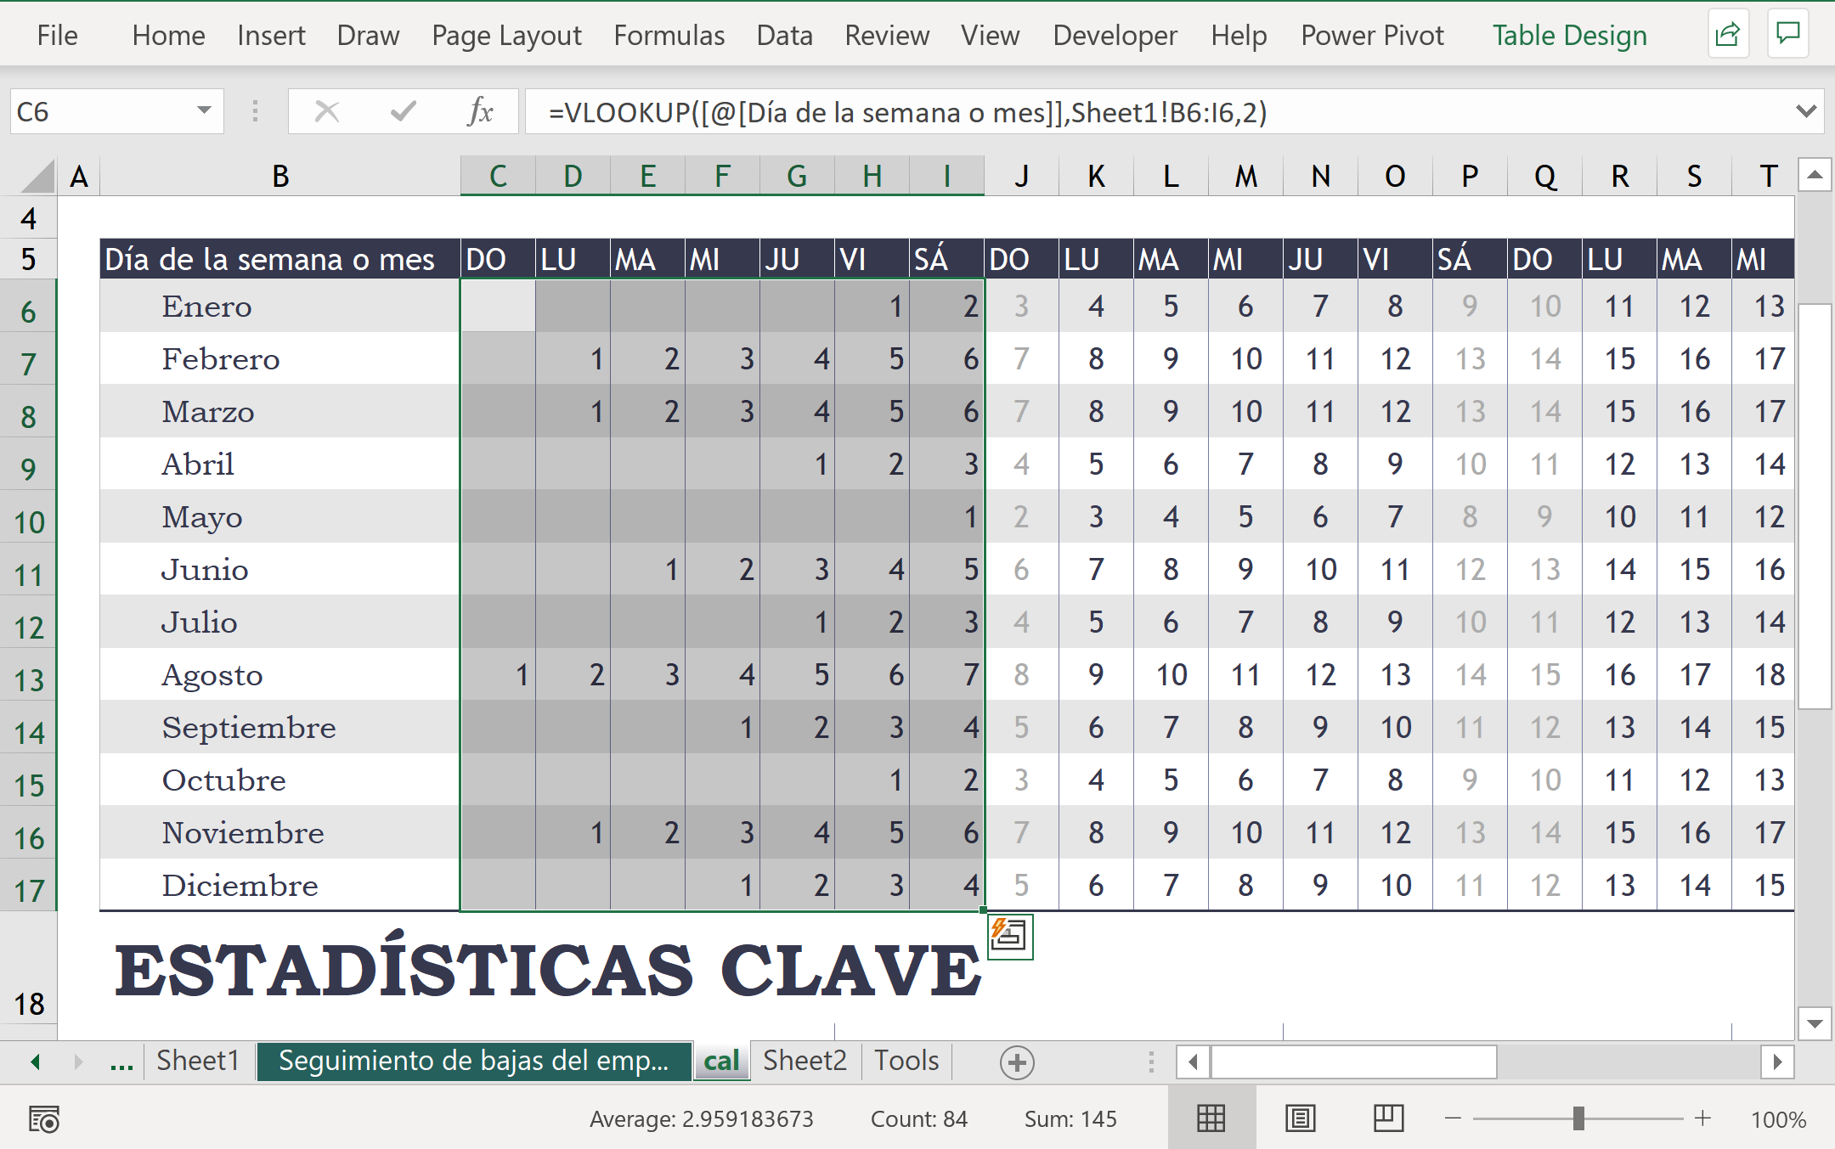Switch to the Sheet2 worksheet tab
The height and width of the screenshot is (1149, 1835).
click(805, 1061)
